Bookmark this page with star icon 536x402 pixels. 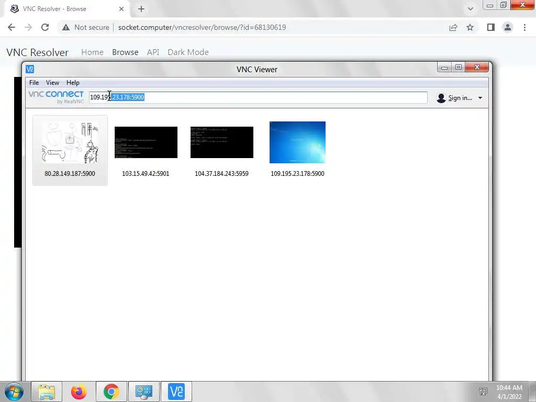pyautogui.click(x=470, y=27)
